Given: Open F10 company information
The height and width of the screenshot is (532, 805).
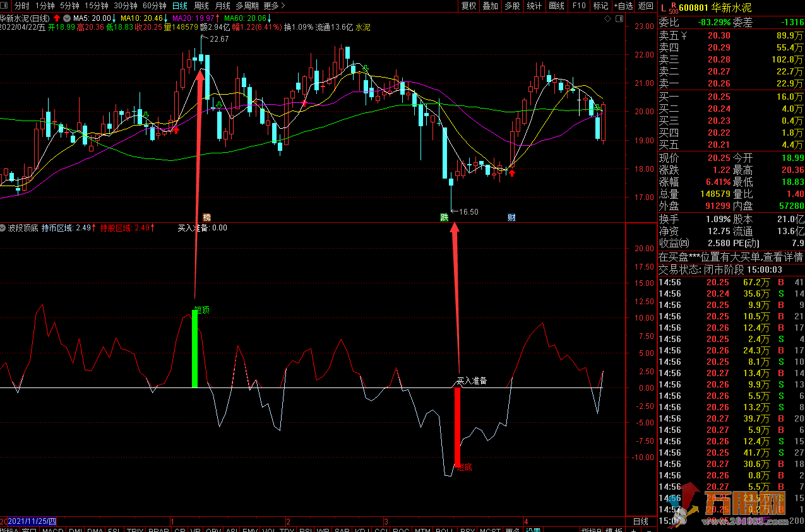Looking at the screenshot, I should coord(578,6).
